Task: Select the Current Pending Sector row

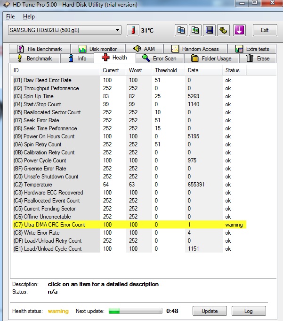Action: [x=129, y=209]
